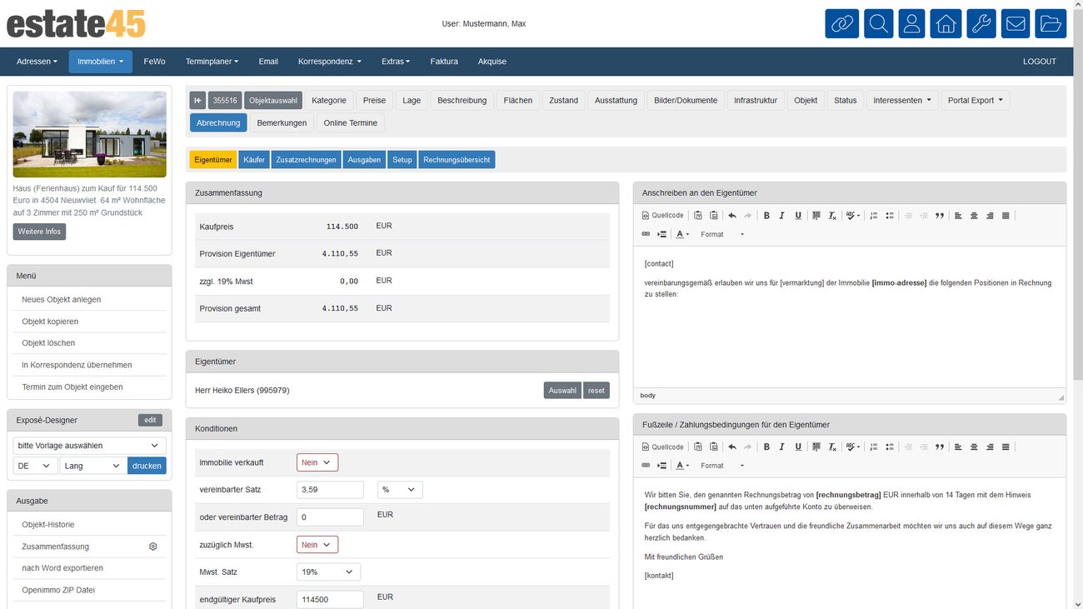
Task: Apply block quote in Anschreiben editor
Action: tap(940, 216)
